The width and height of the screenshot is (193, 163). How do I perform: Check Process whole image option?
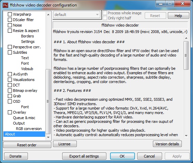pyautogui.click(x=105, y=13)
